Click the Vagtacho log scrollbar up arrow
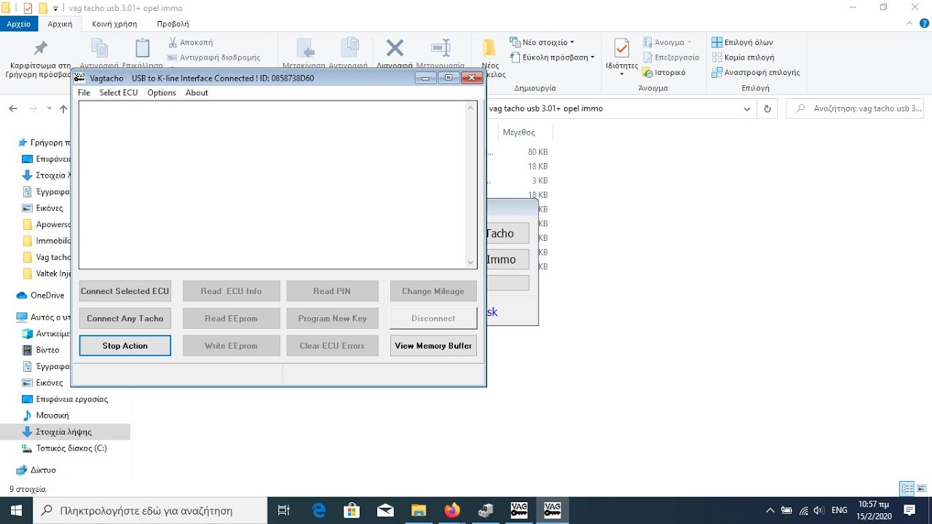The image size is (932, 524). coord(470,108)
